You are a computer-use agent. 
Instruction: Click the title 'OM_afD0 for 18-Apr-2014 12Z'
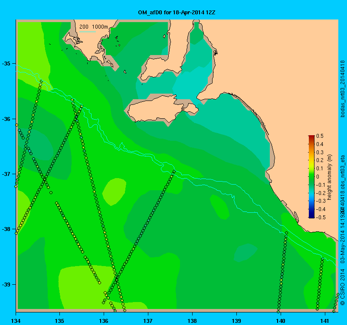tap(177, 13)
